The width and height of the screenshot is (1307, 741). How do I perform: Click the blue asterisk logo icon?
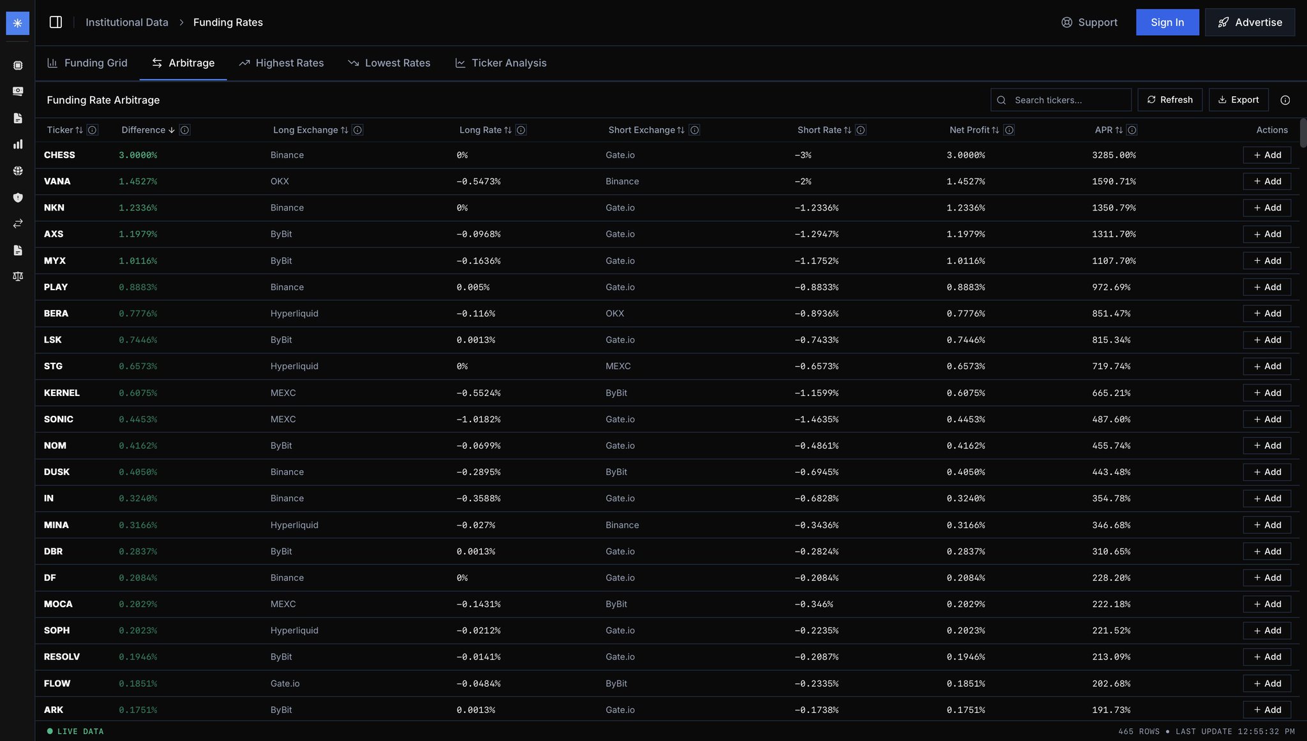[x=17, y=23]
